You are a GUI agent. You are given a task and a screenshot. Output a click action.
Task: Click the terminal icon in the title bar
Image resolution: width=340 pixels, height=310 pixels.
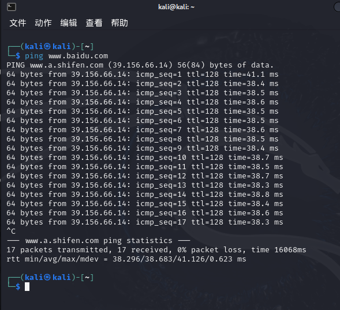[x=12, y=7]
